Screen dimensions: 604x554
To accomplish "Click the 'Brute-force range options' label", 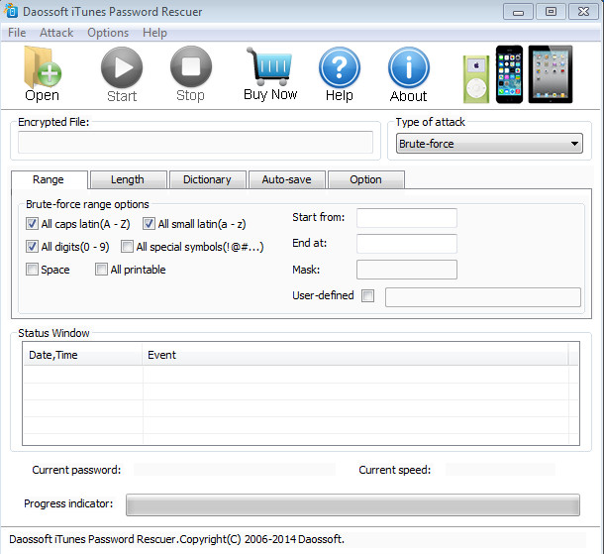I will click(x=87, y=204).
